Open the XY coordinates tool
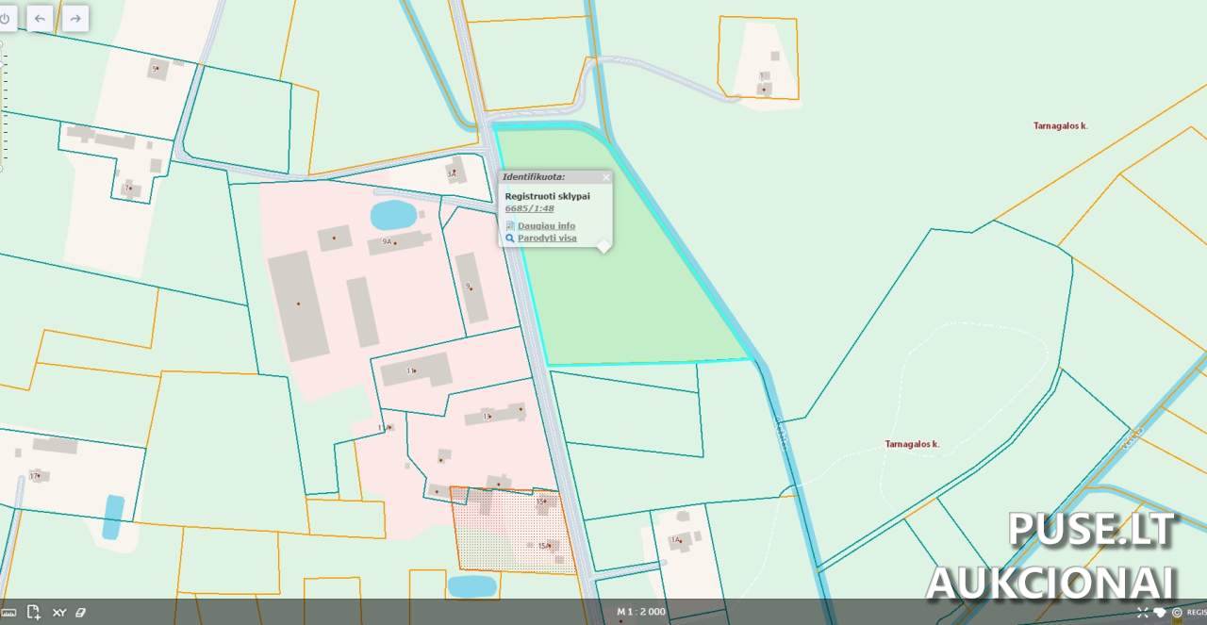1207x625 pixels. click(58, 612)
